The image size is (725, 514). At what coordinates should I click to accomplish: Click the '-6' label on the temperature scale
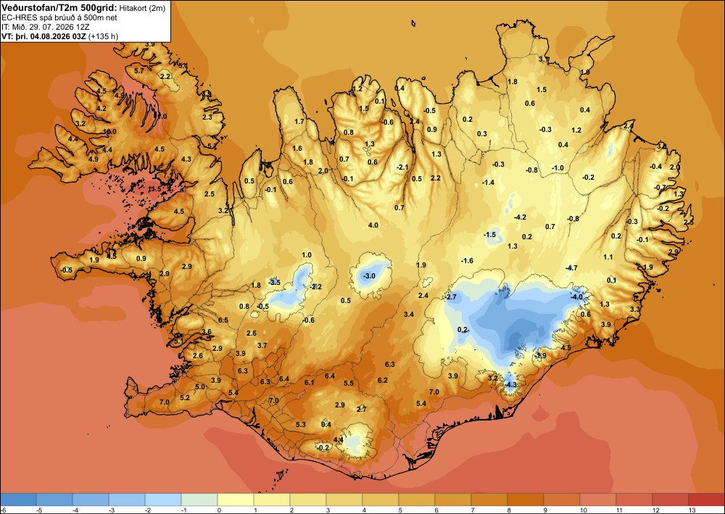pyautogui.click(x=3, y=510)
